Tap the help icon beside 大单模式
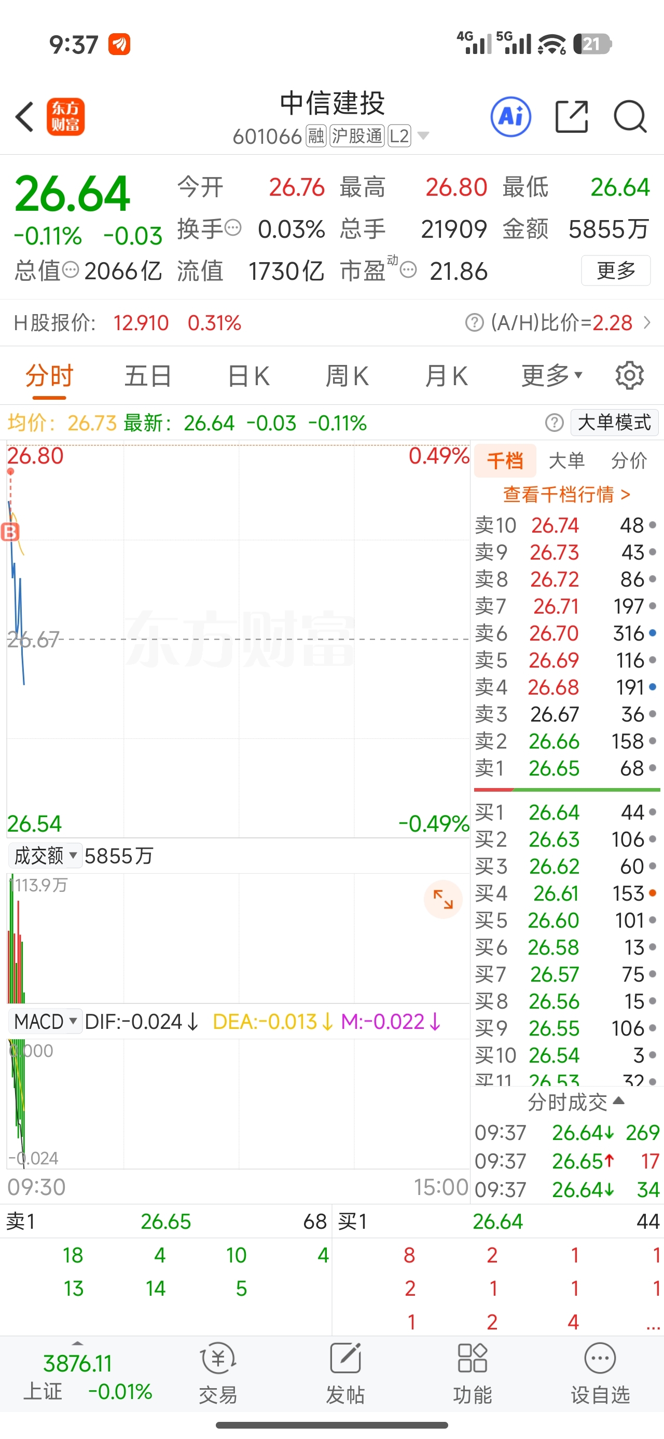This screenshot has height=1439, width=664. coord(554,423)
